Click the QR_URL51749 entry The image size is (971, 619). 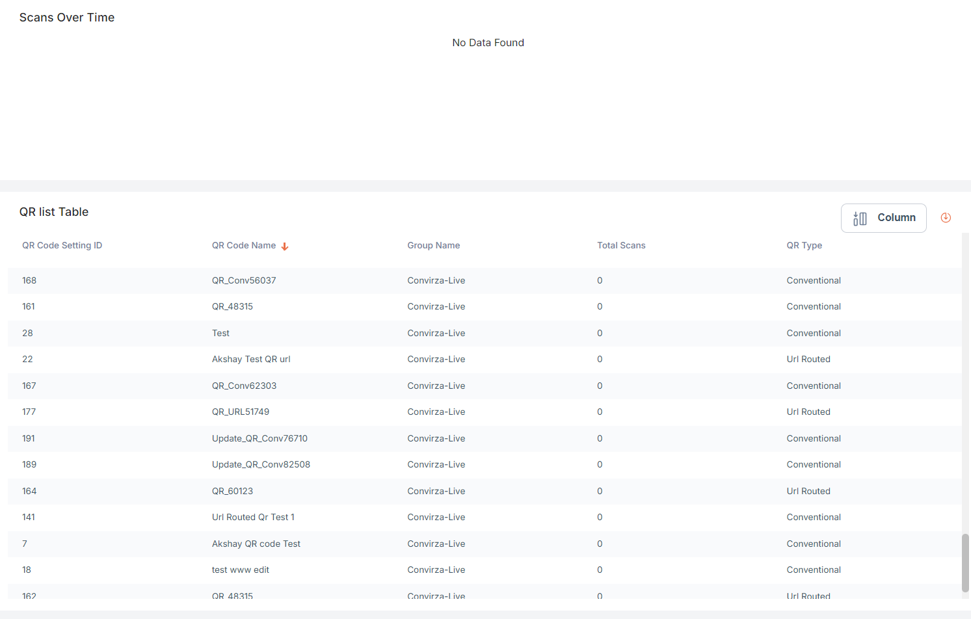click(x=240, y=412)
